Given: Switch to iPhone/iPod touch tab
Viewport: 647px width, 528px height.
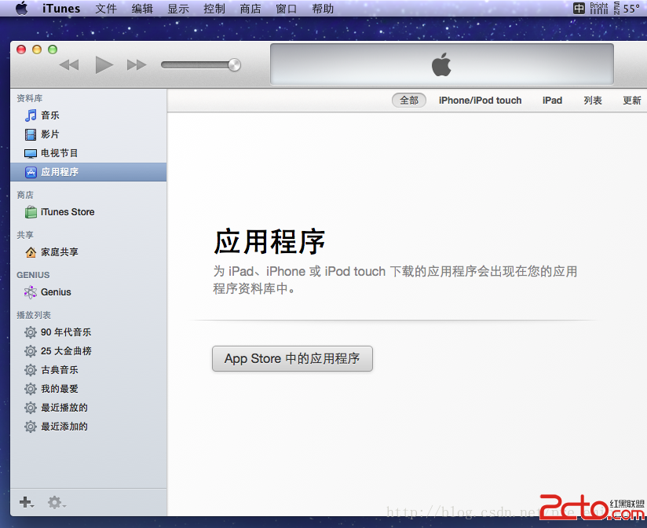Looking at the screenshot, I should pyautogui.click(x=481, y=101).
